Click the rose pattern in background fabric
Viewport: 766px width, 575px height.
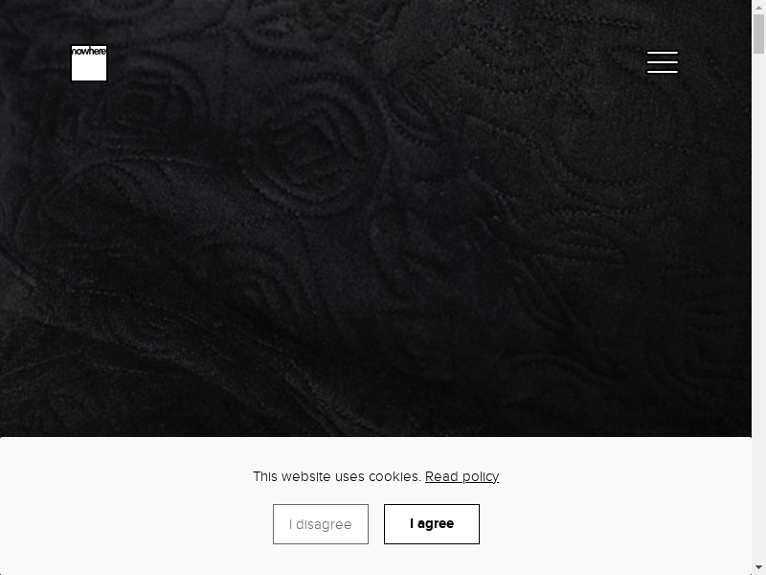click(313, 142)
